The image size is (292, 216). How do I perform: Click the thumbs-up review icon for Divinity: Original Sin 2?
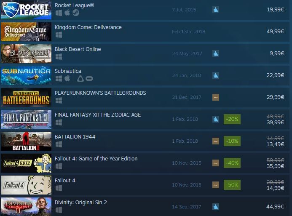coord(216,207)
